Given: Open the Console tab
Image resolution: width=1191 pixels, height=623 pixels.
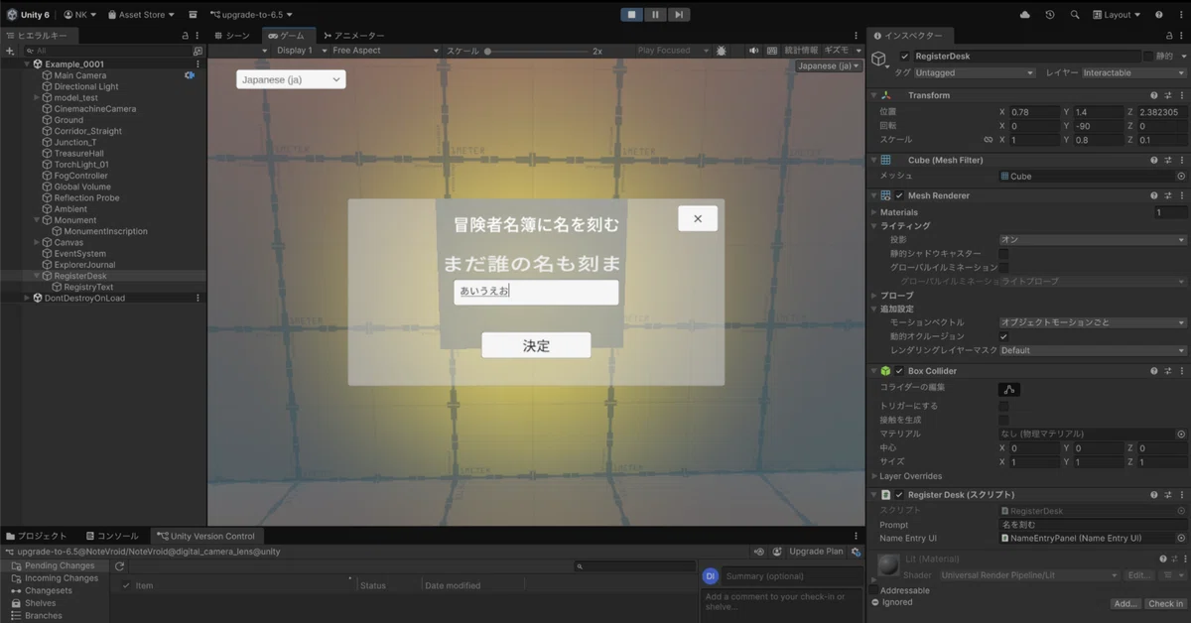Looking at the screenshot, I should pyautogui.click(x=113, y=536).
